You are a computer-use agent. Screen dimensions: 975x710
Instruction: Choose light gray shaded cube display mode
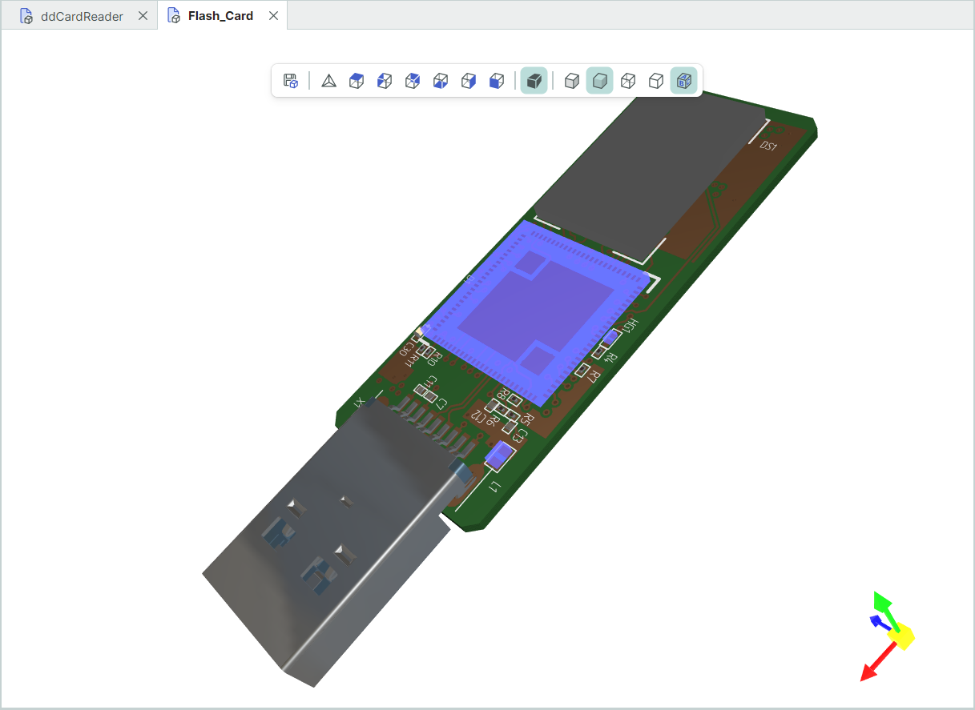point(572,80)
